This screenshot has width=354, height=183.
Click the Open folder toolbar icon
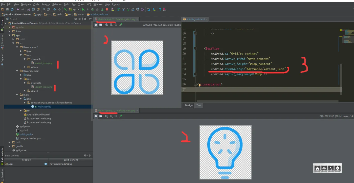tap(3, 9)
